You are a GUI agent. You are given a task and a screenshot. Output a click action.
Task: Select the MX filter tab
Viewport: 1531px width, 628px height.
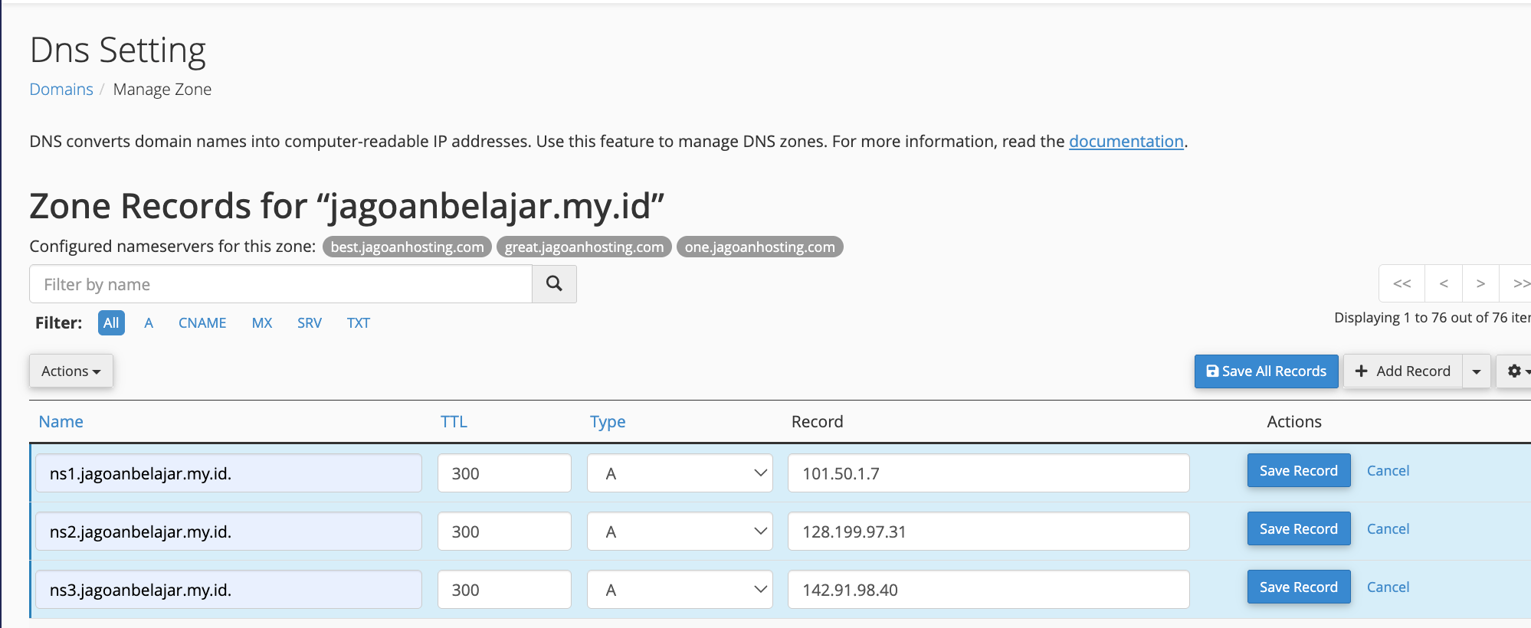262,323
